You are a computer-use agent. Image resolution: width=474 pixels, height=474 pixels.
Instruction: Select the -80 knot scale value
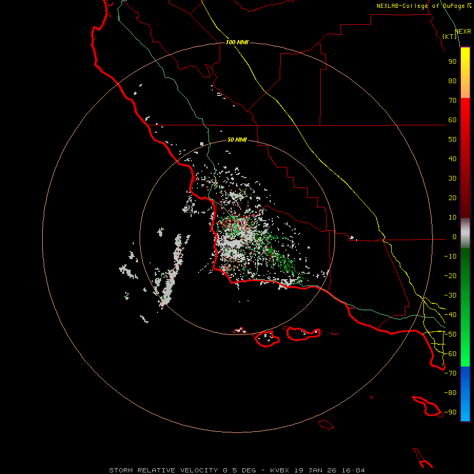pyautogui.click(x=450, y=393)
